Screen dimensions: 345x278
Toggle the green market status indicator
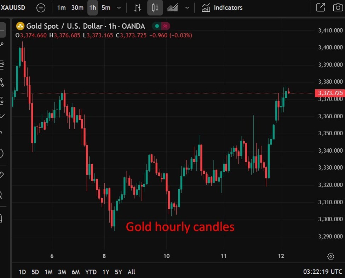pyautogui.click(x=157, y=26)
